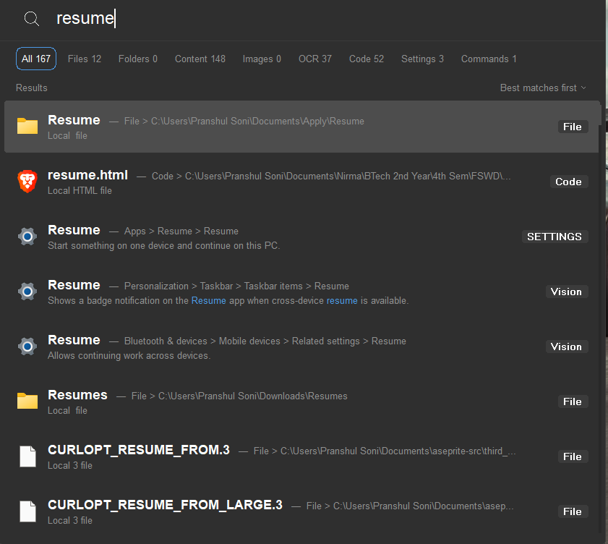Screen dimensions: 608x544
Task: Click the Results heading label
Action: [x=32, y=88]
